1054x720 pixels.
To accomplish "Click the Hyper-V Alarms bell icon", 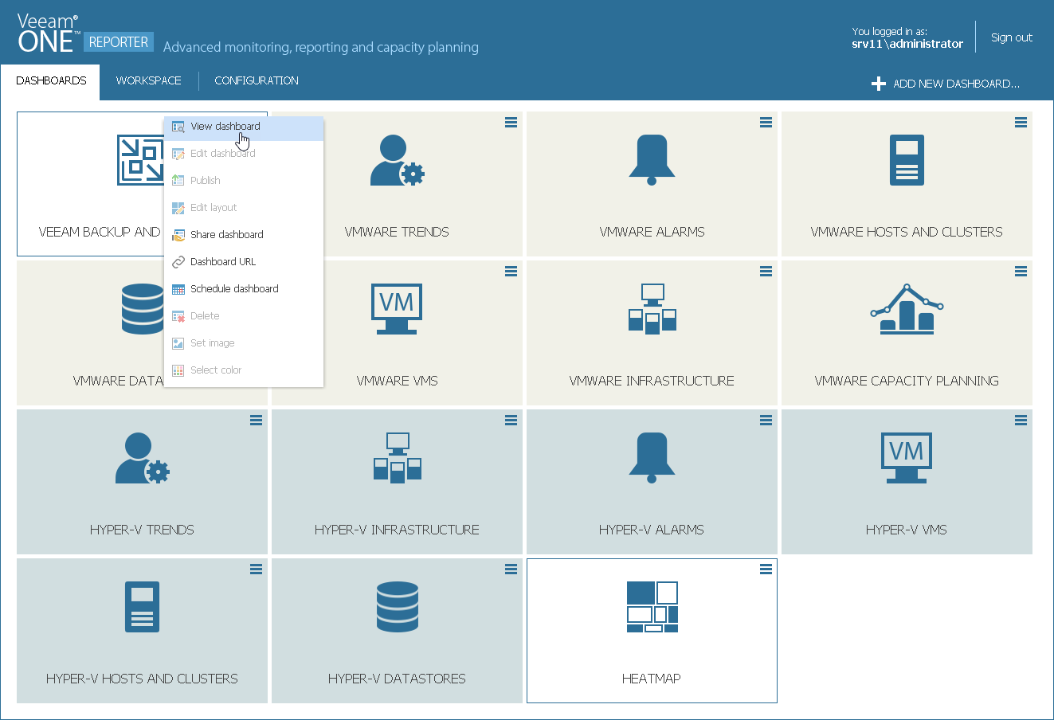I will coord(652,458).
